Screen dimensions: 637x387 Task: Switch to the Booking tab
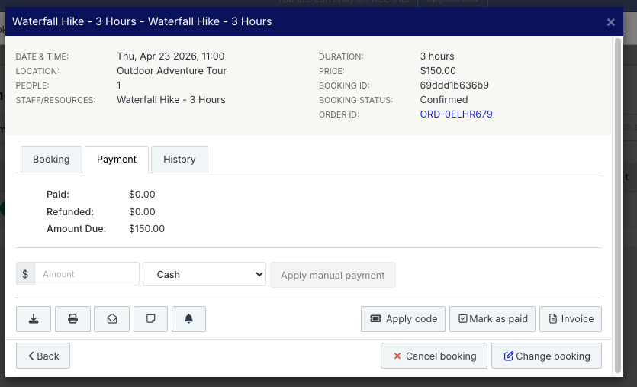point(51,160)
